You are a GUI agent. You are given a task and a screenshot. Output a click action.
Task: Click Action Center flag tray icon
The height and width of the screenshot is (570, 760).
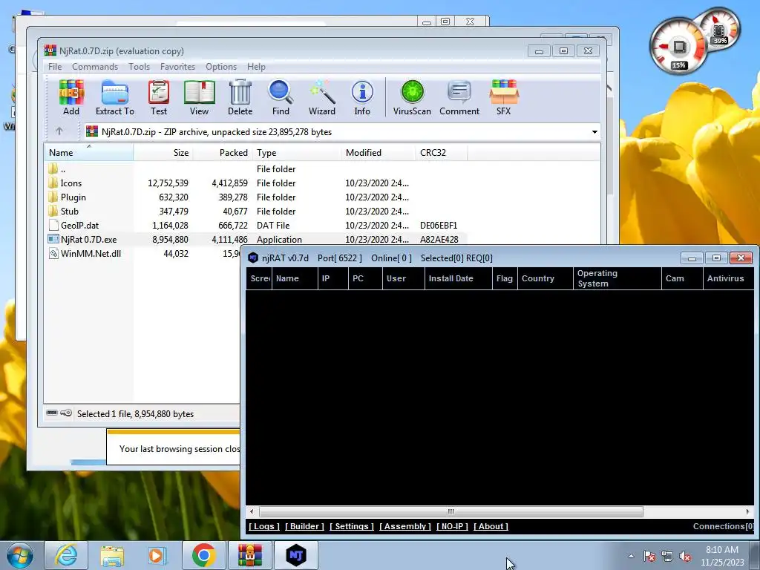649,557
